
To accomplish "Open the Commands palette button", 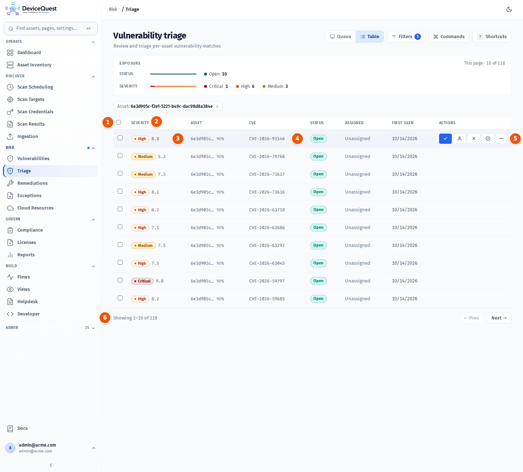I will [449, 37].
